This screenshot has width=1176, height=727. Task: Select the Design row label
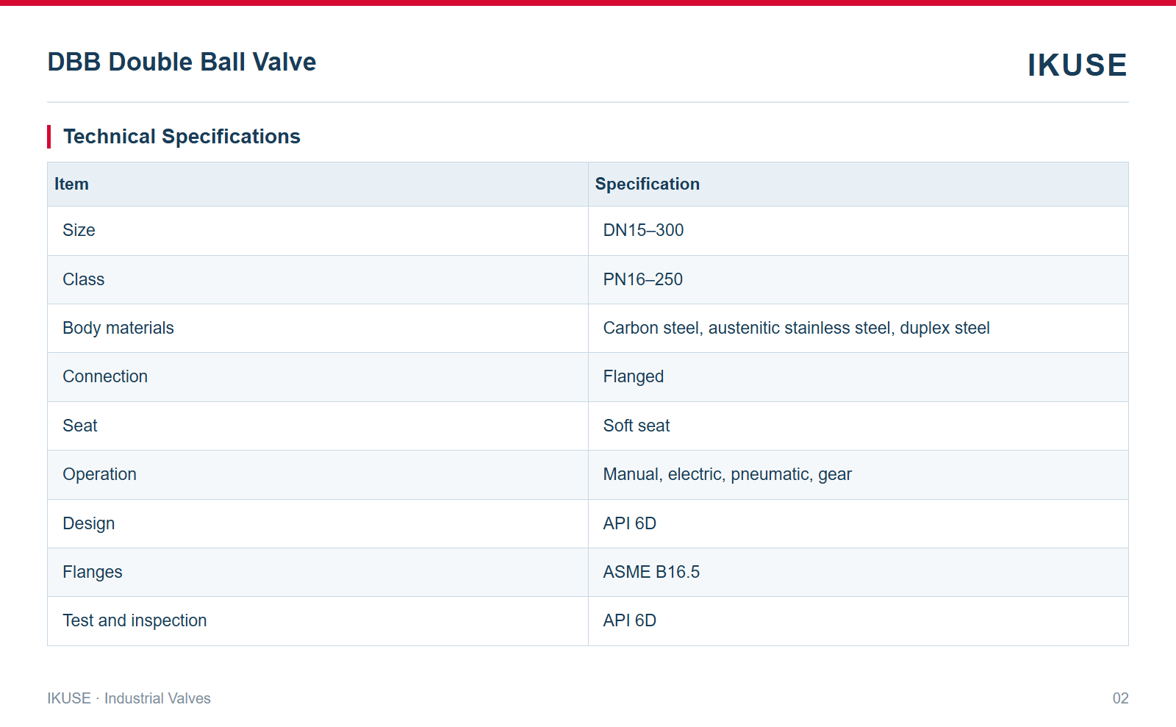pos(88,523)
